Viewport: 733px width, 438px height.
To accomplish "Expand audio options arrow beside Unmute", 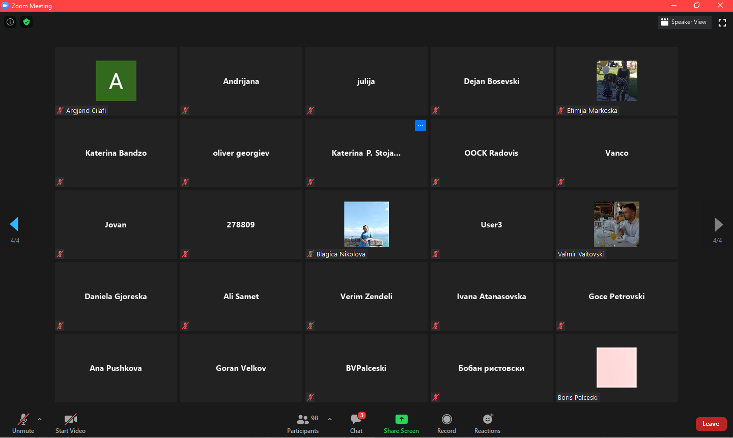I will 40,419.
